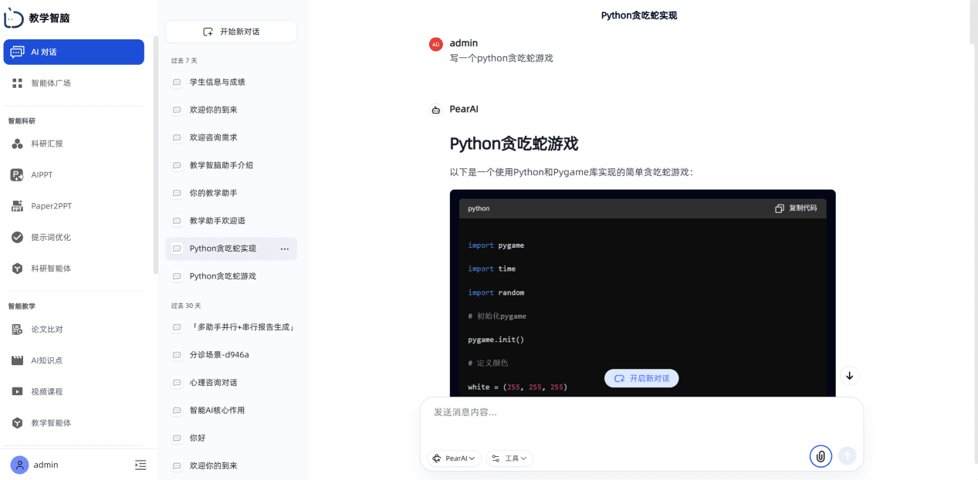978x480 pixels.
Task: Open the three-dot menu for Python贪吃蛇实现
Action: [284, 248]
